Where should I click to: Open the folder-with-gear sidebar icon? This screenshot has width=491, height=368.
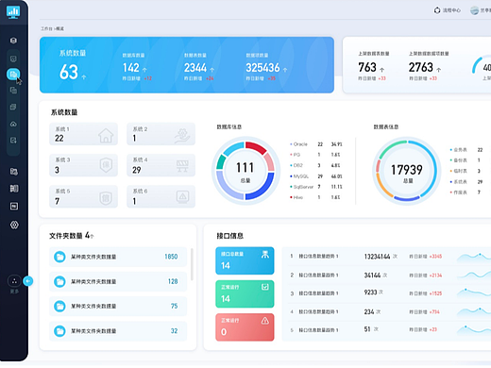[14, 172]
